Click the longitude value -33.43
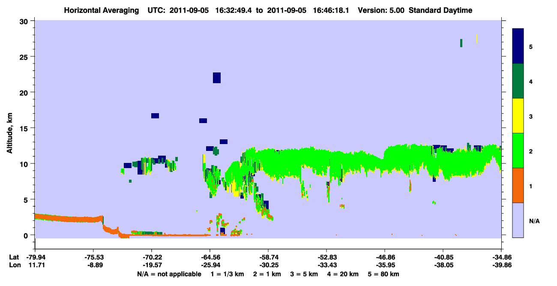Viewport: 557px width, 286px height. pos(326,265)
